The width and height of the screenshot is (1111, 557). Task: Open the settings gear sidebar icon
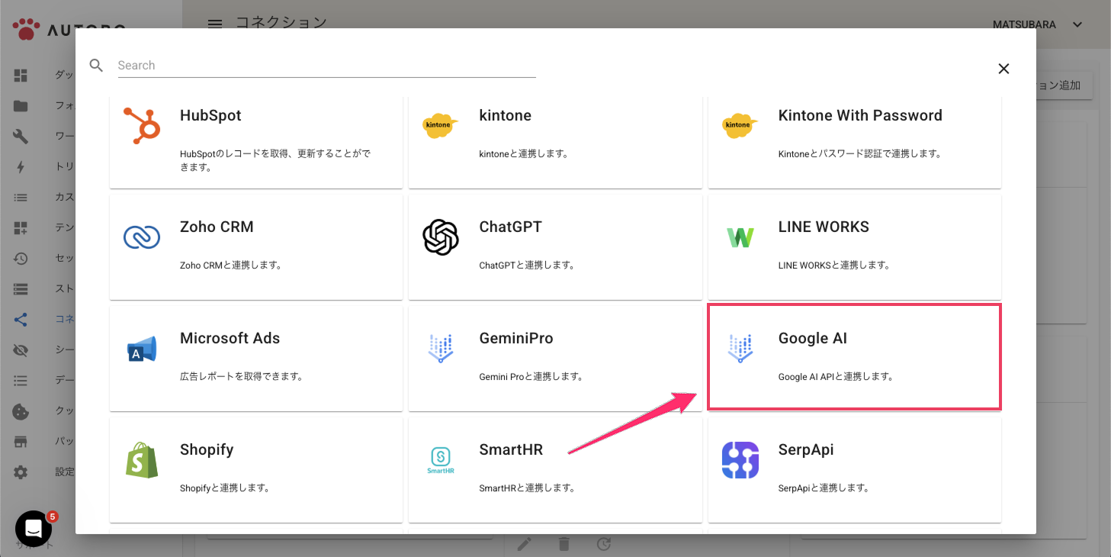click(21, 472)
